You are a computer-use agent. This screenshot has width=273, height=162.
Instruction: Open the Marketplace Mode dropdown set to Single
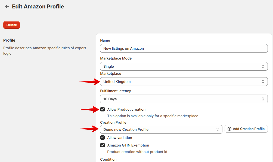click(x=184, y=66)
